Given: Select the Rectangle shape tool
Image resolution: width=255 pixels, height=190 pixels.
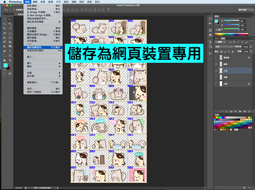Looking at the screenshot, I should [x=10, y=55].
